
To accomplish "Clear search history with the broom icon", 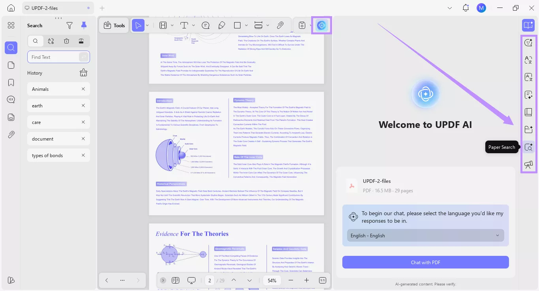I will pos(83,73).
